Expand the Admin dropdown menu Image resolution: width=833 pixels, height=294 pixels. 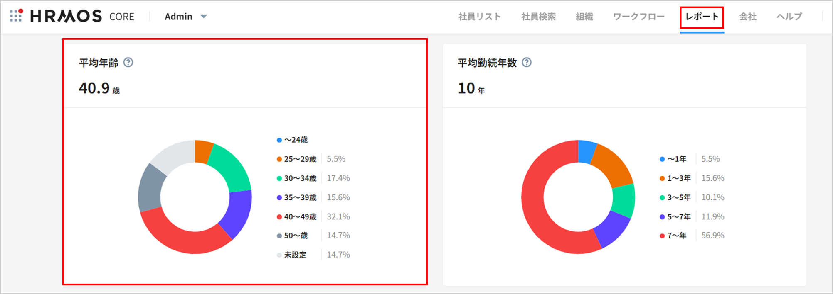click(x=185, y=17)
